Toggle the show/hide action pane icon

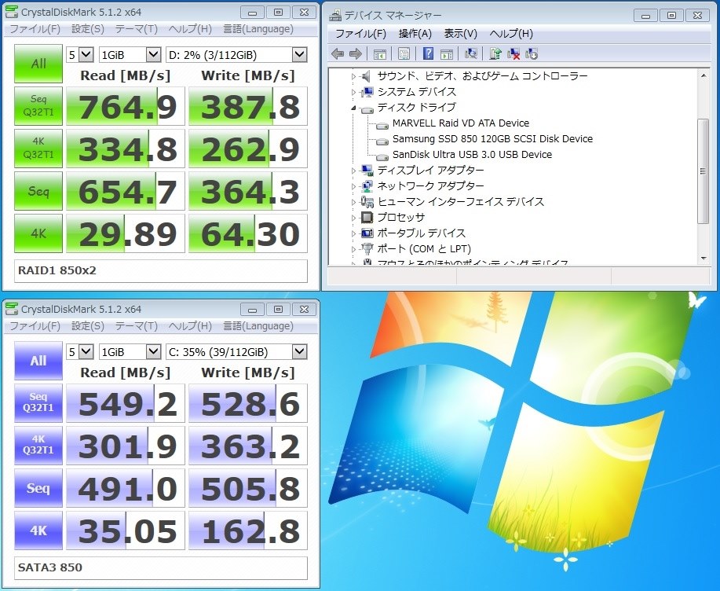click(446, 54)
